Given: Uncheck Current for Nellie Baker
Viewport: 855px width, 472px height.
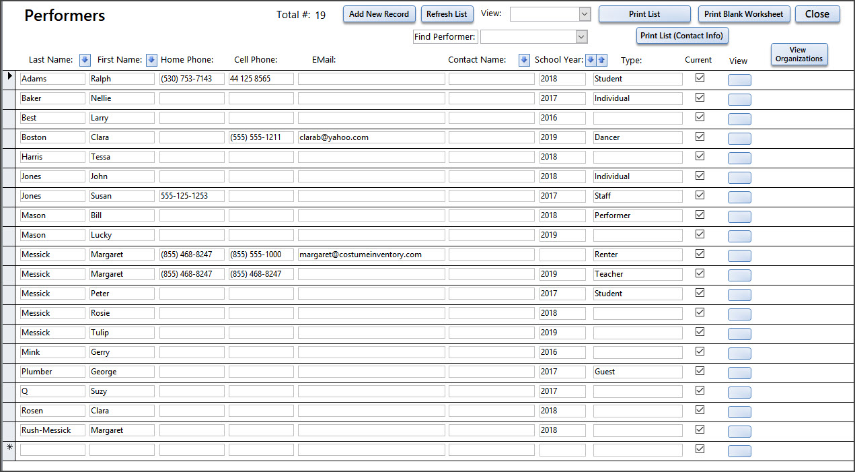Looking at the screenshot, I should 700,98.
